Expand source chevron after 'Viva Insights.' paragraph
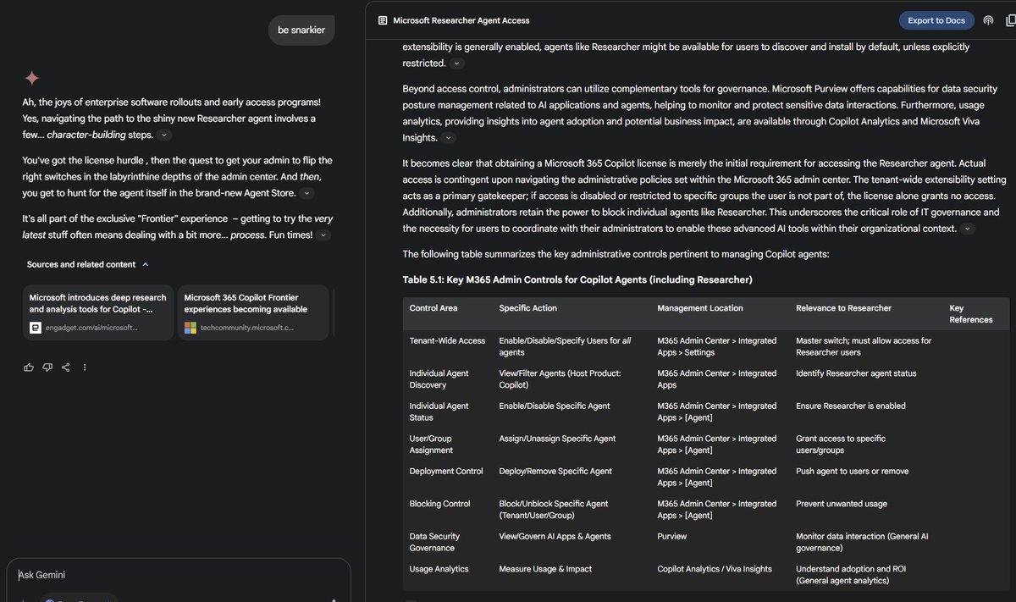The height and width of the screenshot is (602, 1016). pos(449,138)
